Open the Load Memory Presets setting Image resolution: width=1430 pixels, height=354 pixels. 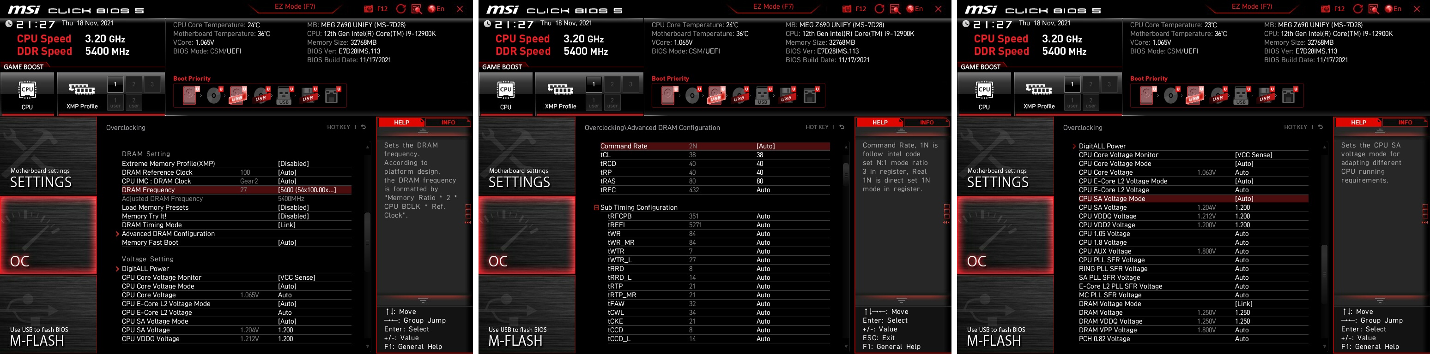(236, 208)
